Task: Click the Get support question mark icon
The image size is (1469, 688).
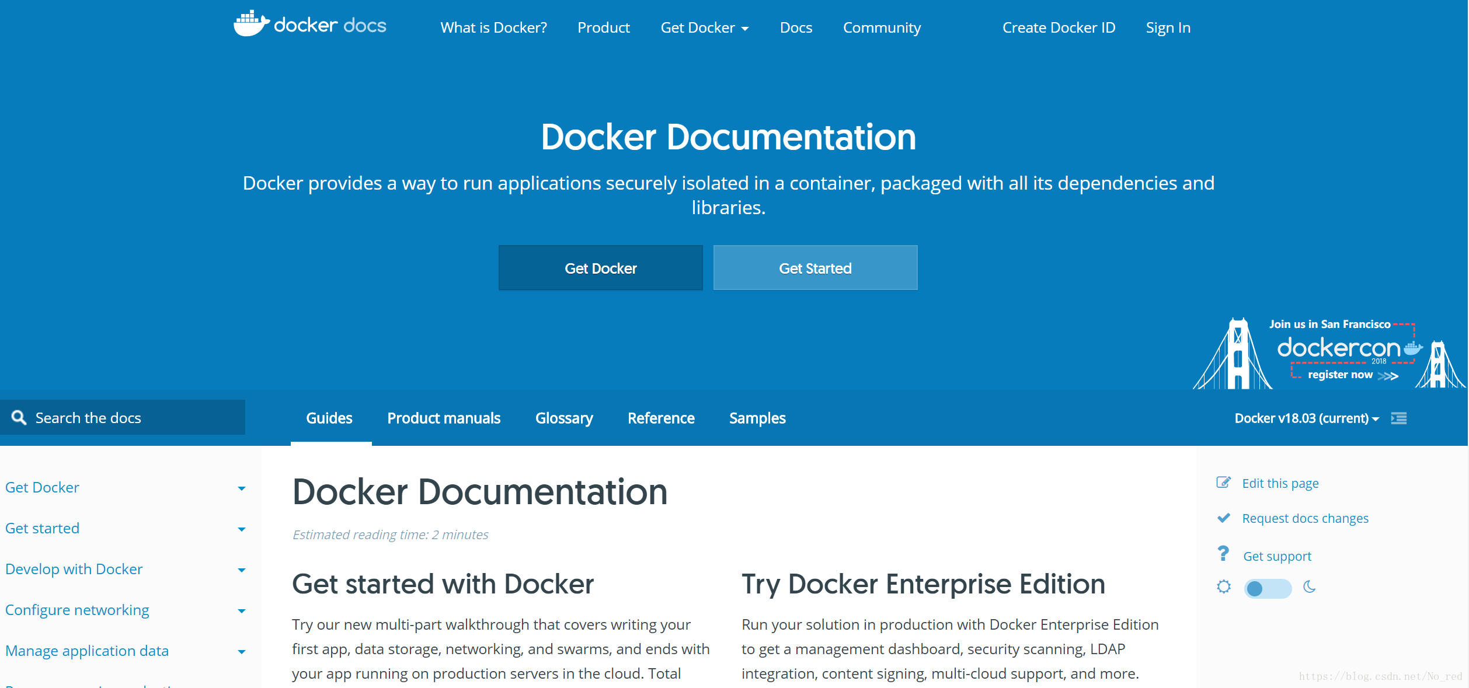Action: click(x=1223, y=554)
